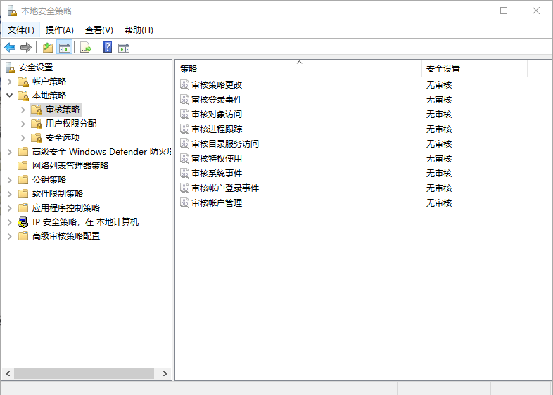
Task: Select the 审核特权使用 policy text
Action: [x=217, y=159]
